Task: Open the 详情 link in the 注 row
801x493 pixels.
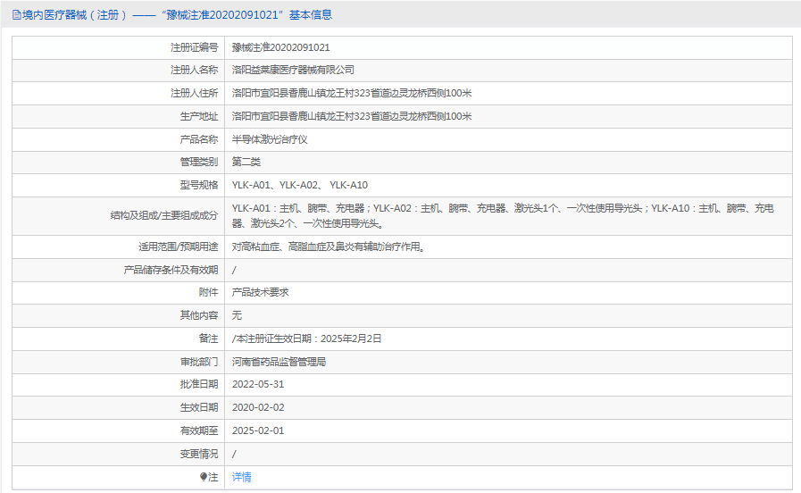Action: [x=242, y=477]
